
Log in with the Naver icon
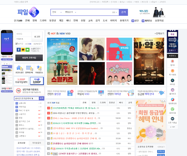27,50
